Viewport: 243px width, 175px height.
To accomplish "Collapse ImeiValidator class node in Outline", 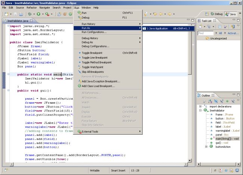I will coord(201,111).
